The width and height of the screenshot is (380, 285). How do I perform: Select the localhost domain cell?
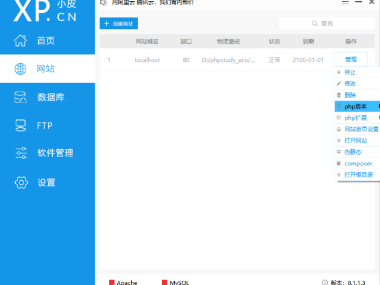click(147, 60)
